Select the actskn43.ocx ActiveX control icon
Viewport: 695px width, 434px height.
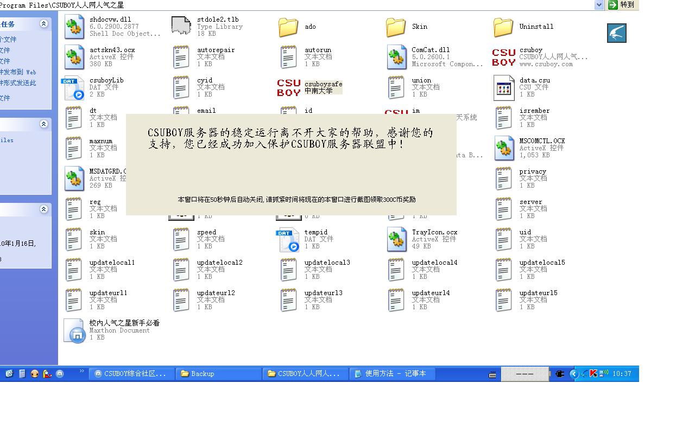coord(74,57)
